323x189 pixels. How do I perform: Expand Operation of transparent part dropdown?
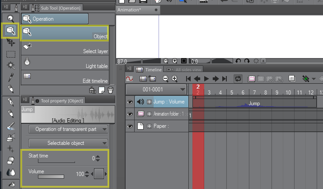coord(68,129)
